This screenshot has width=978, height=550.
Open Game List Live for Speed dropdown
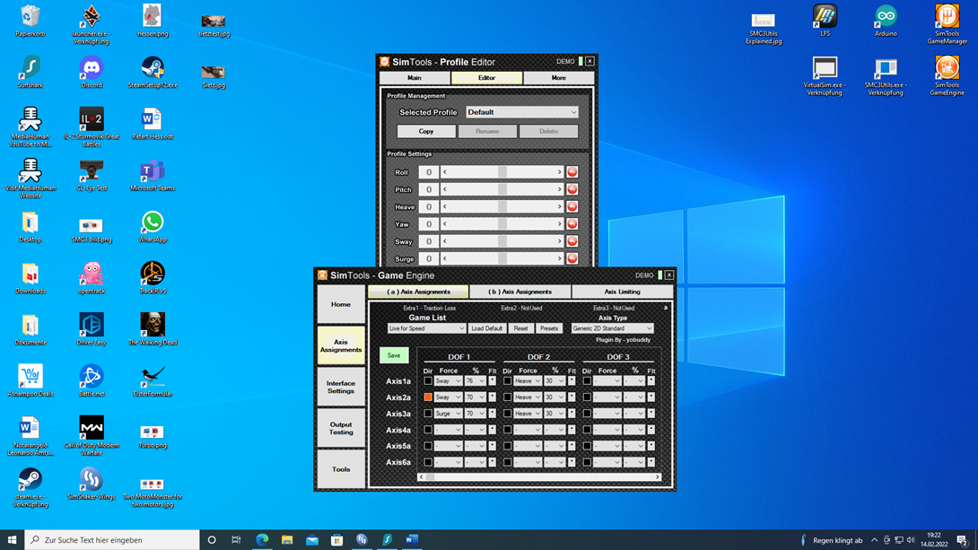(x=426, y=328)
